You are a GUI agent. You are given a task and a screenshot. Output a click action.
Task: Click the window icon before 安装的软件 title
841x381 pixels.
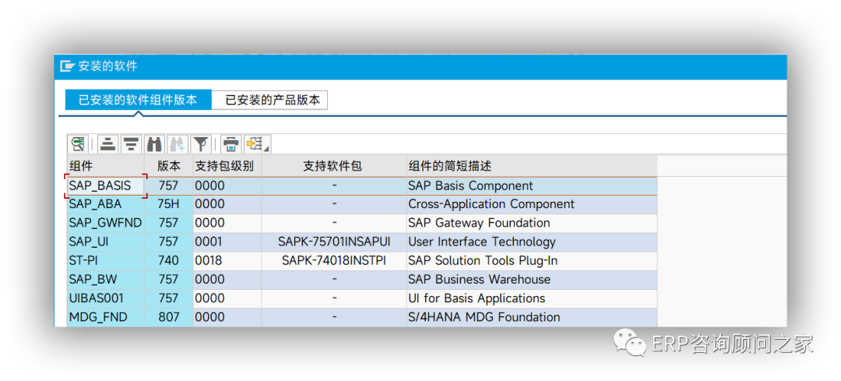click(66, 66)
